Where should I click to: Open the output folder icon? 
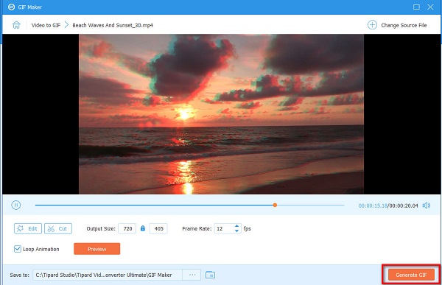coord(210,275)
